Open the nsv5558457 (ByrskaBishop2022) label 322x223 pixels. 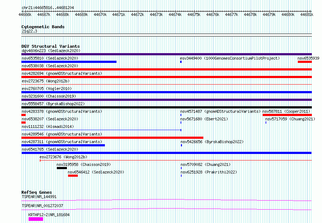point(53,104)
